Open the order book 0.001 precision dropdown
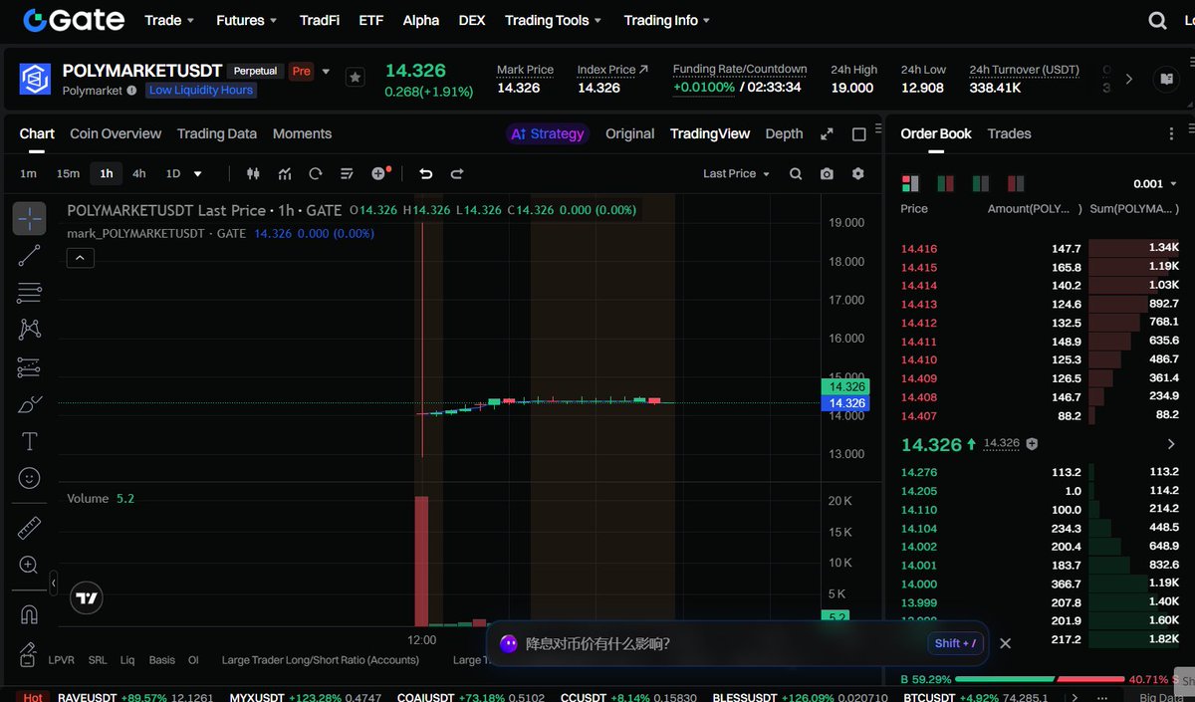 [1156, 183]
